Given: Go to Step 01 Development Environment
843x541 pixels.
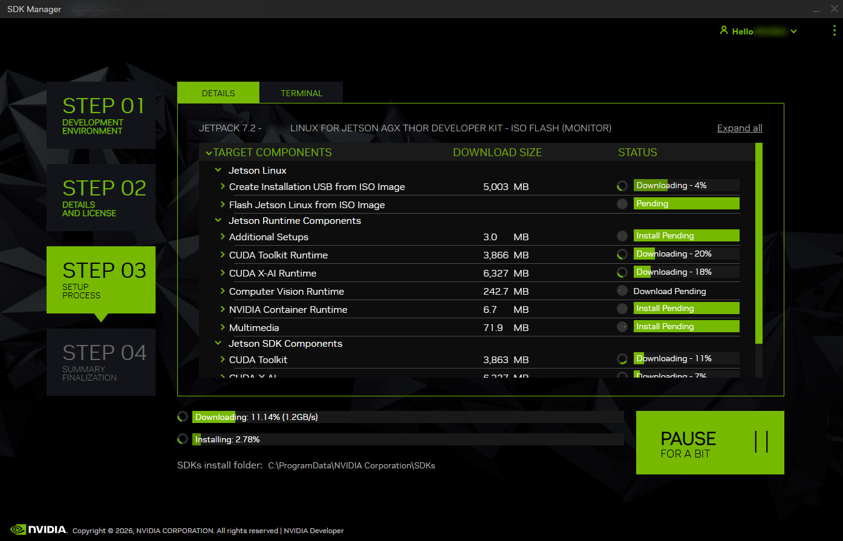Looking at the screenshot, I should click(101, 115).
